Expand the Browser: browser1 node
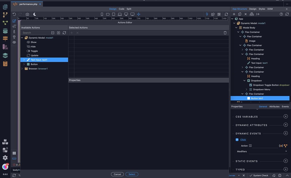 click(22, 69)
